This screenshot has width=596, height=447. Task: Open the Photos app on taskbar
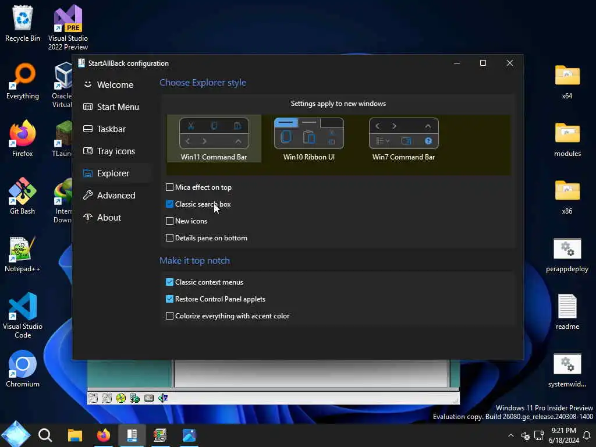[189, 435]
